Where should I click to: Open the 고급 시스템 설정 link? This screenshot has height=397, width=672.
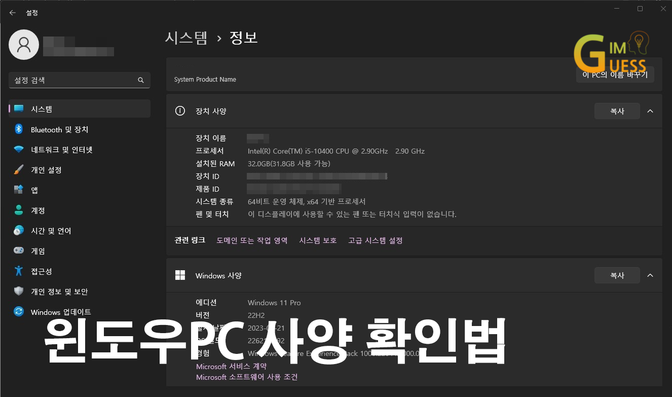pyautogui.click(x=375, y=240)
